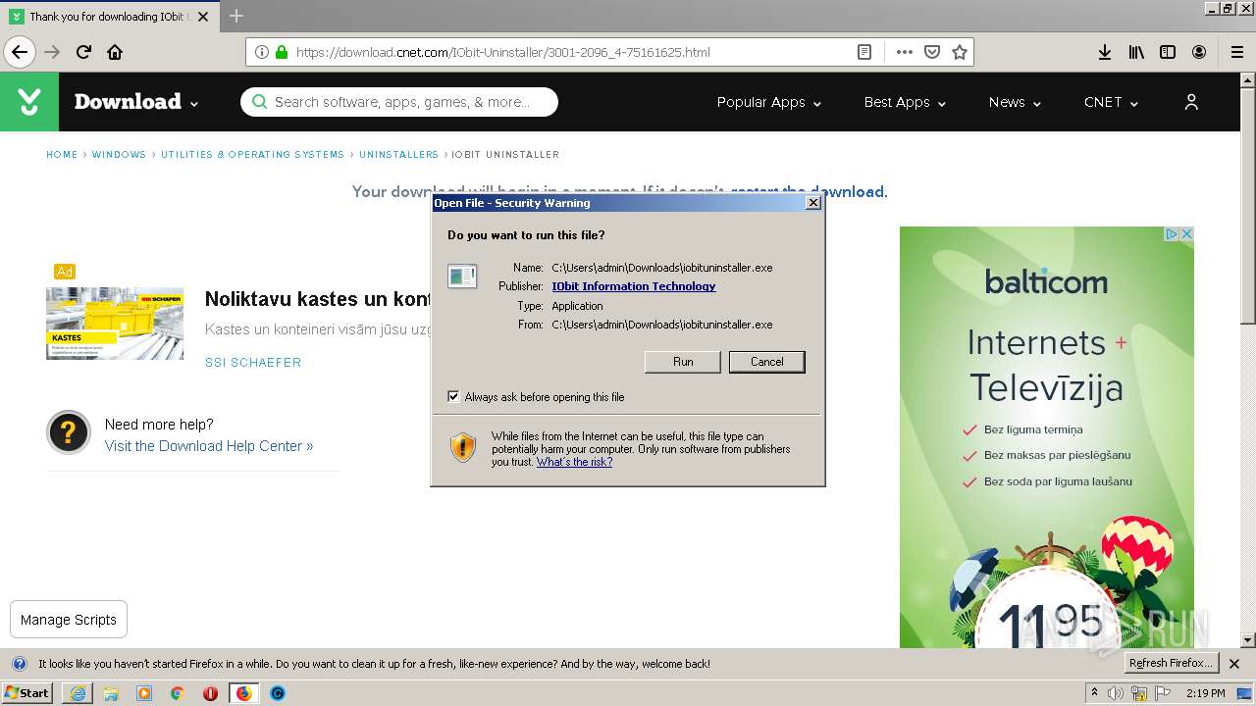Reload the current page
This screenshot has height=706, width=1256.
tap(83, 52)
